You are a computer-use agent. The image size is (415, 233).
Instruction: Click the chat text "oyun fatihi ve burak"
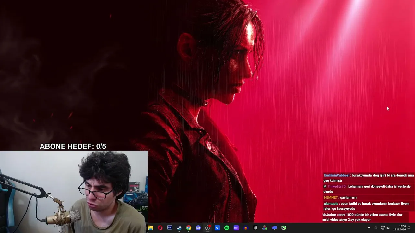(356, 204)
